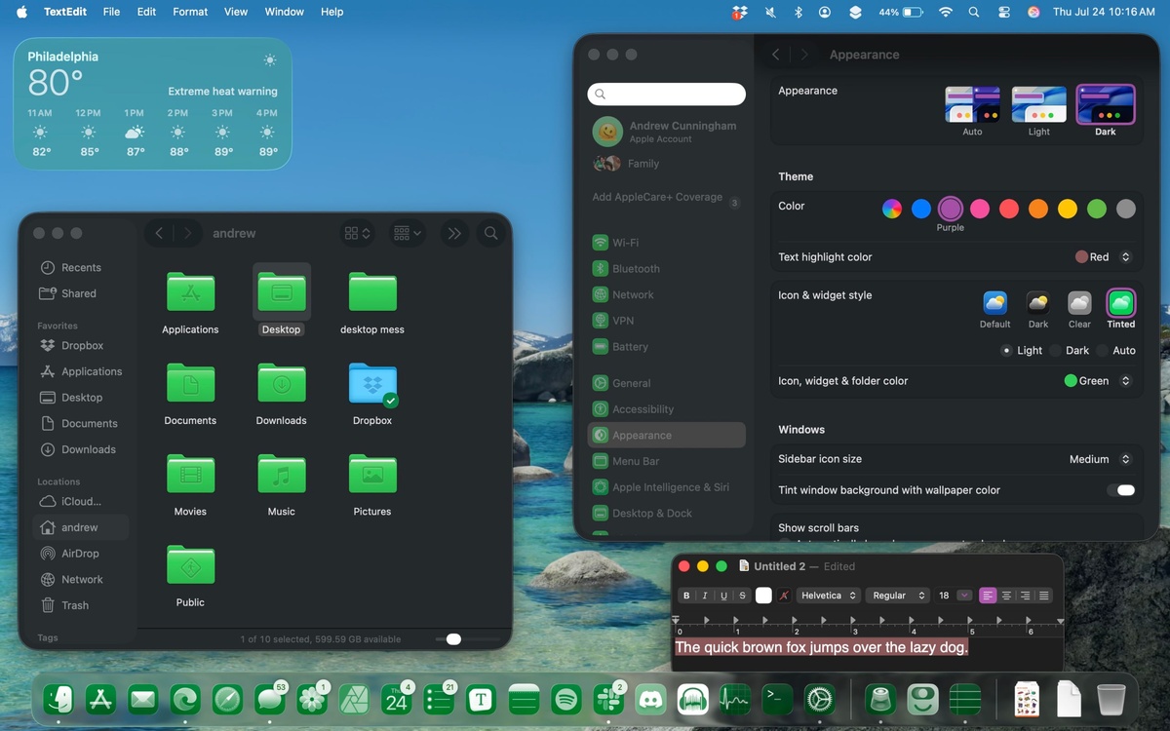Open Spotify from the Dock
Viewport: 1170px width, 731px height.
(x=565, y=699)
